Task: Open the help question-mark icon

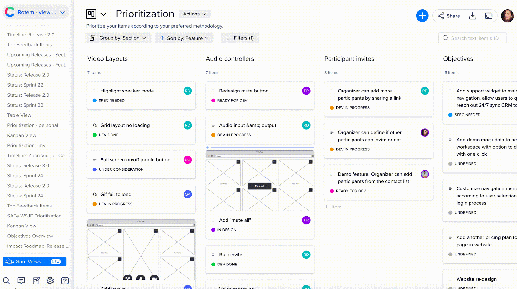Action: [65, 281]
